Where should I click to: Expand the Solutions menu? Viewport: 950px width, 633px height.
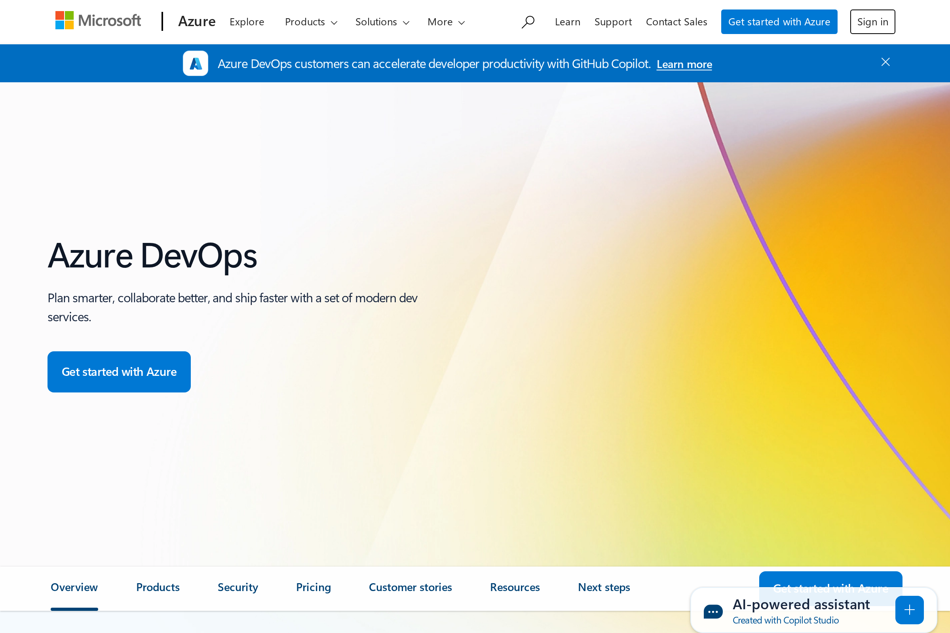382,22
